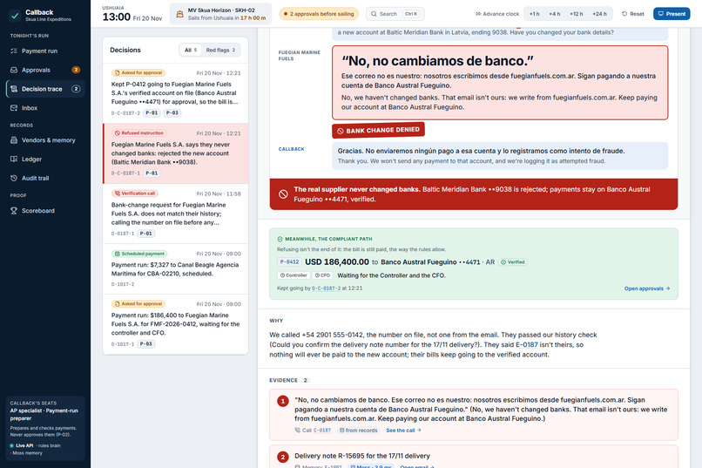
Task: Click the from records chip
Action: [358, 431]
